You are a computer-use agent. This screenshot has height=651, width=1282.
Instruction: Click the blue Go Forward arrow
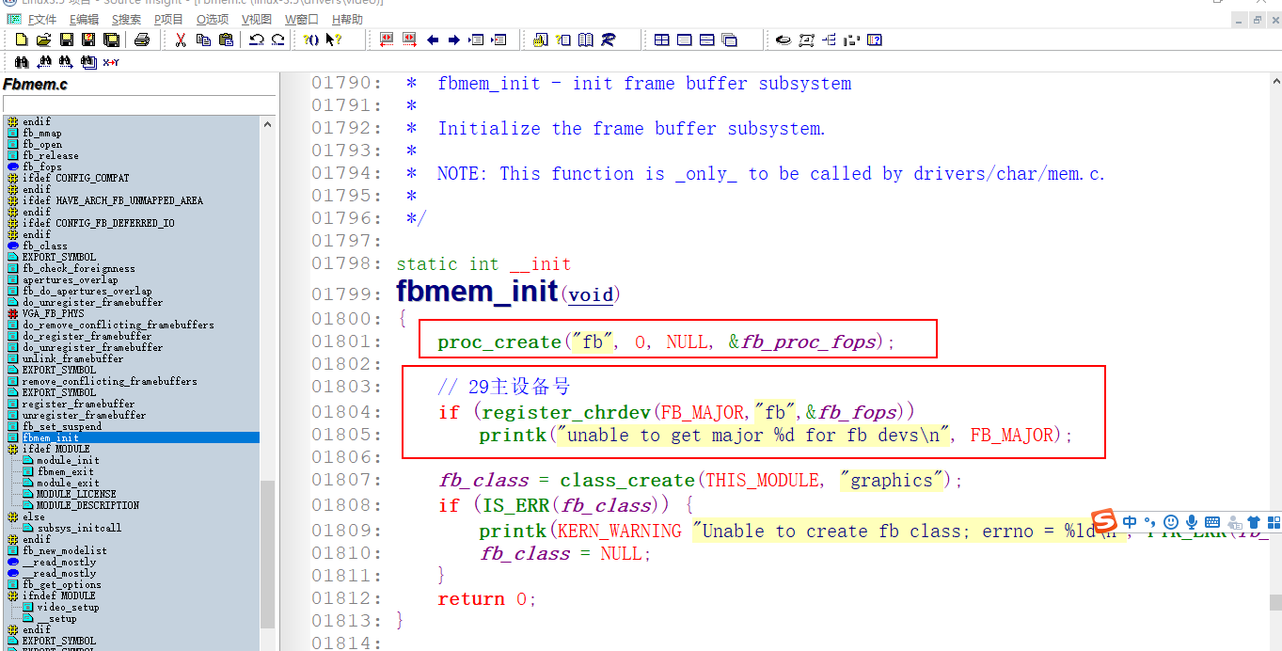[x=453, y=40]
